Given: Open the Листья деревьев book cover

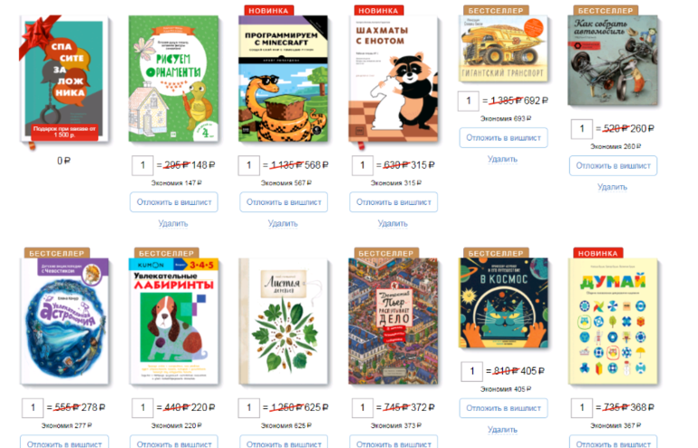Looking at the screenshot, I should [x=283, y=321].
